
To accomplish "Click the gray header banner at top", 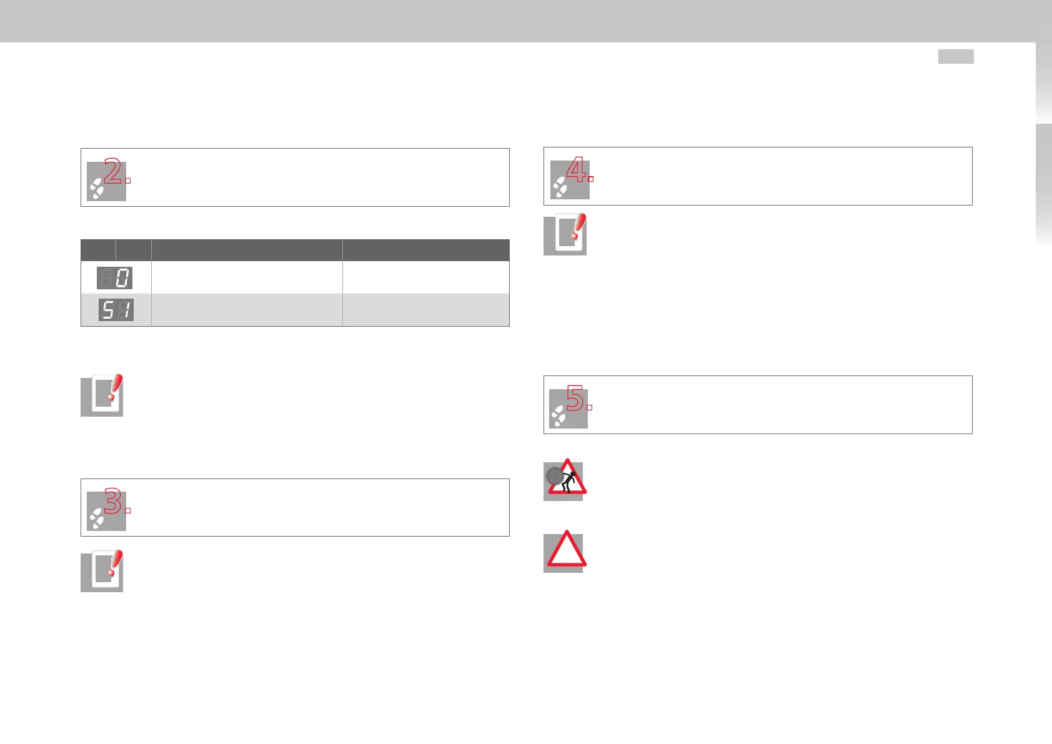I will point(525,21).
